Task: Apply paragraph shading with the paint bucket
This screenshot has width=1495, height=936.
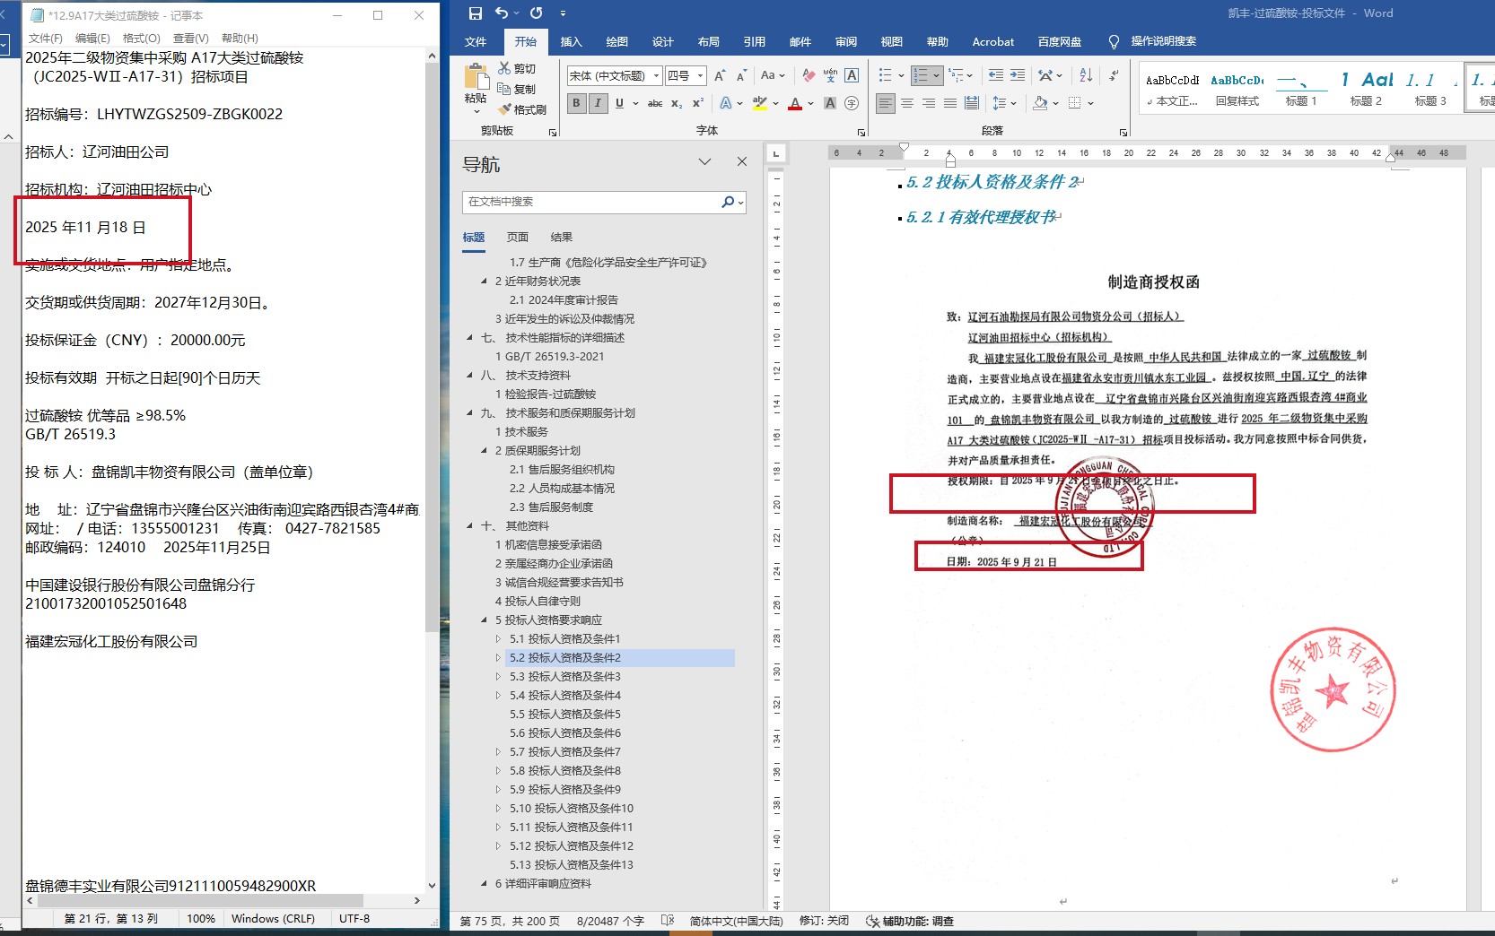Action: tap(1040, 104)
